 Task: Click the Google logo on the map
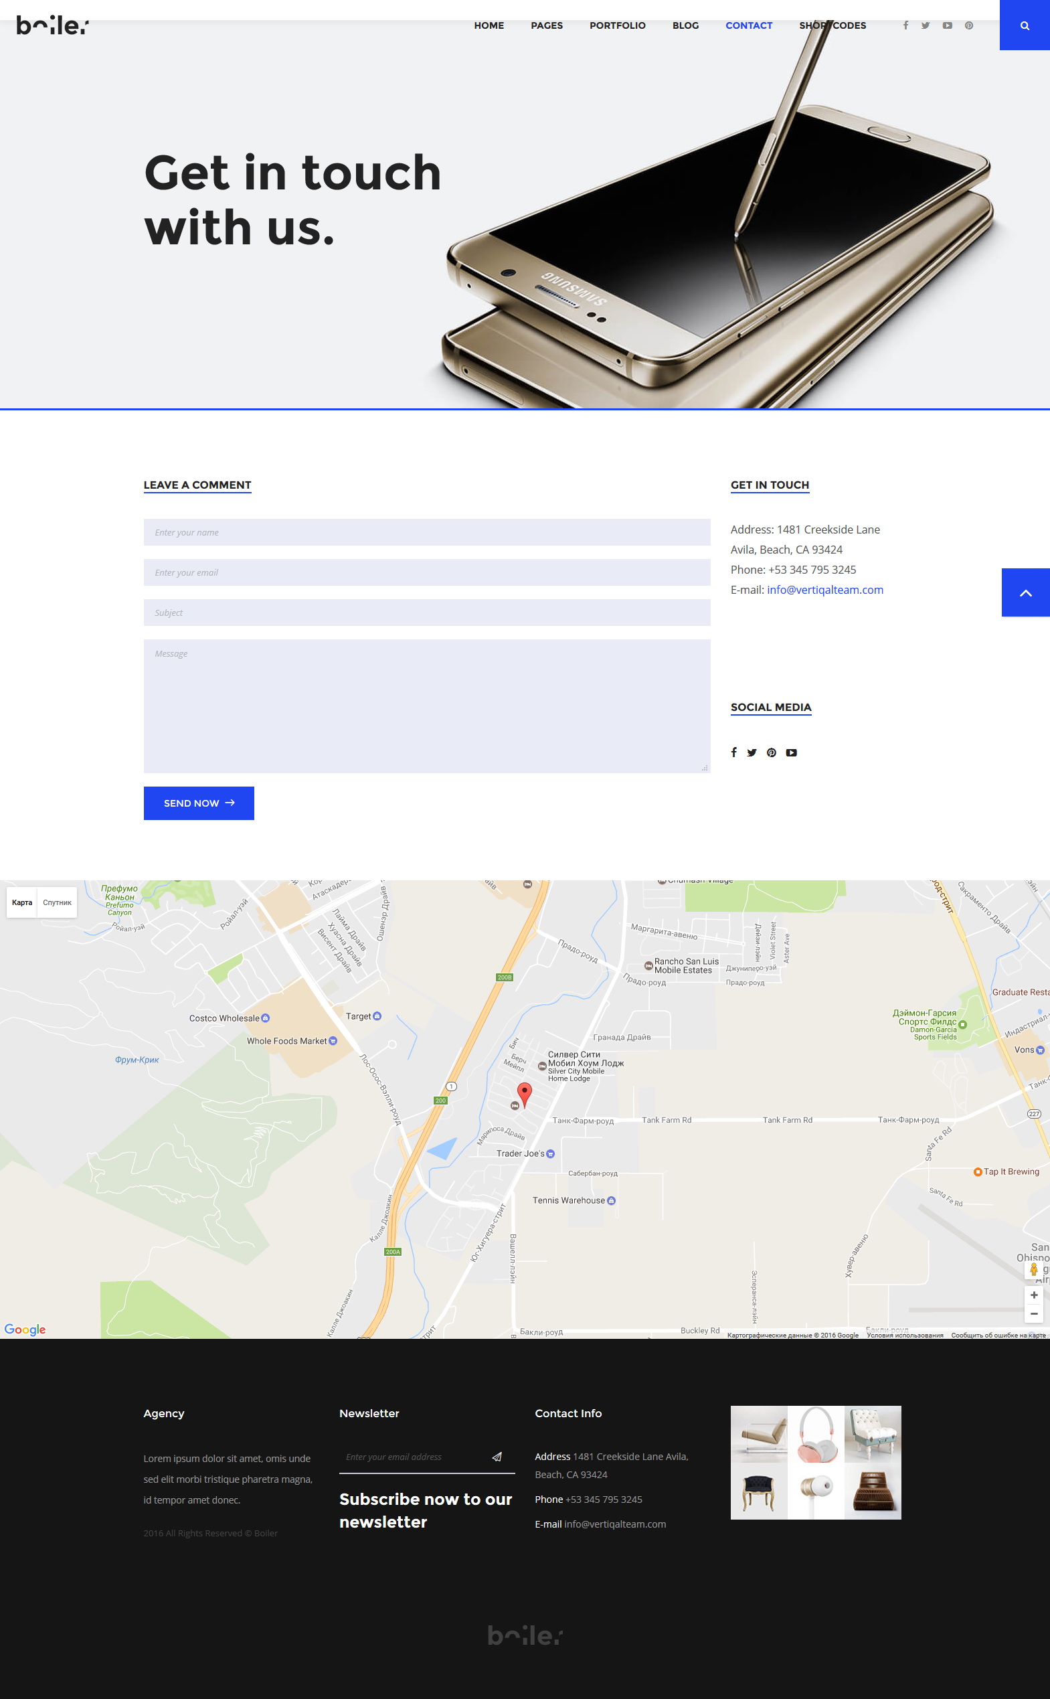tap(25, 1329)
